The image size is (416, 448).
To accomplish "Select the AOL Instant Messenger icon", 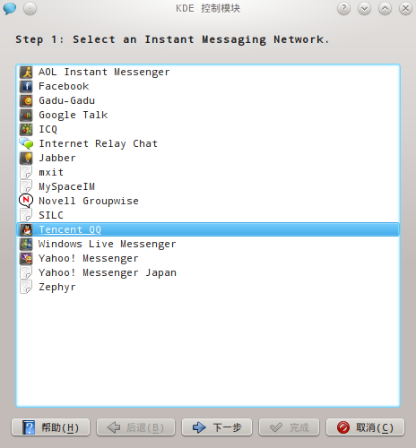I will coord(26,73).
